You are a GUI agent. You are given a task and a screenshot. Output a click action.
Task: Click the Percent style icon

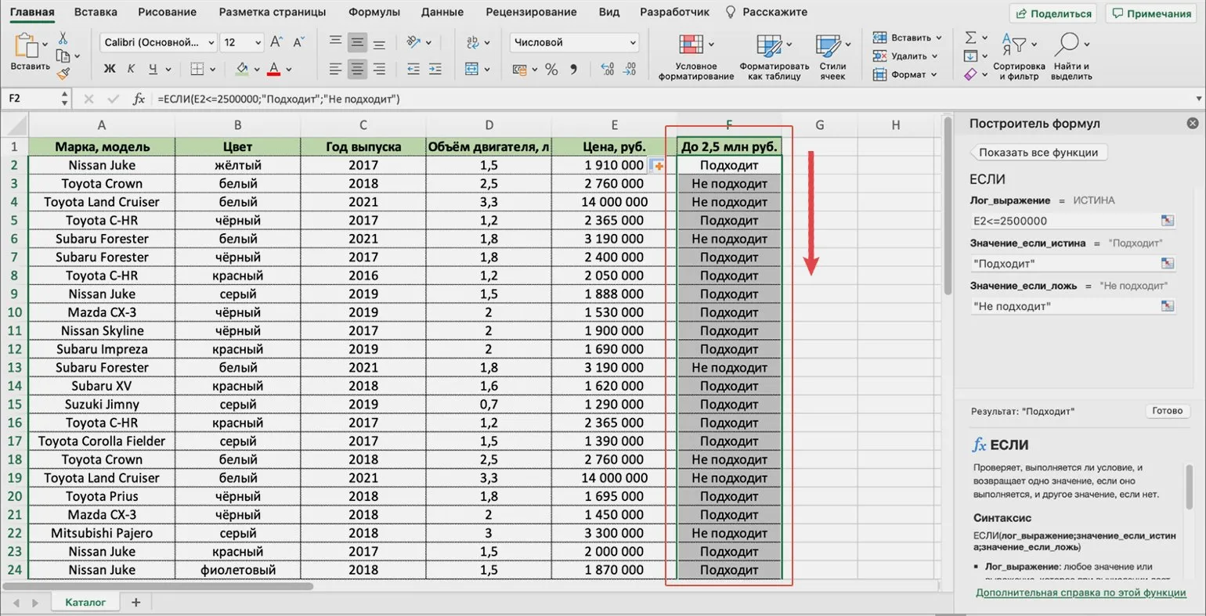pos(551,70)
